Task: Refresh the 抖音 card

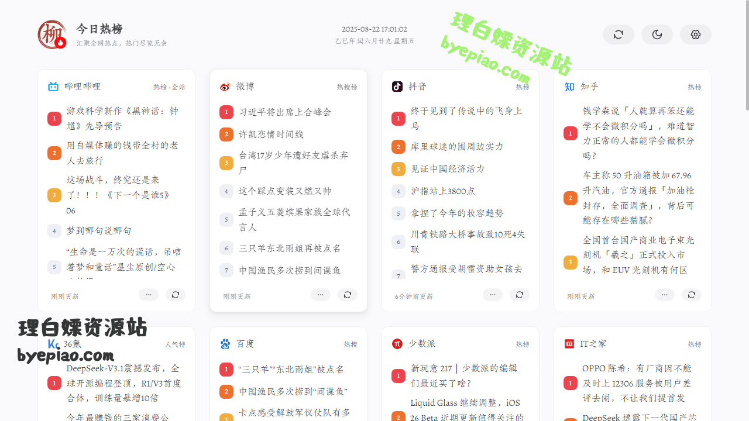Action: (x=519, y=295)
